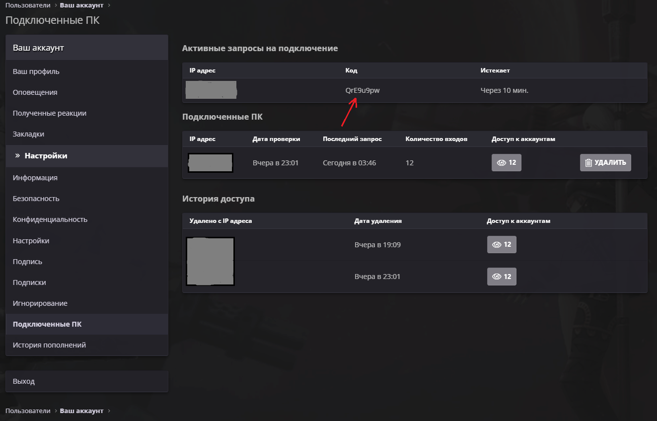This screenshot has width=657, height=421.
Task: Click the trash icon on the УДАЛИТЬ button
Action: [x=588, y=163]
